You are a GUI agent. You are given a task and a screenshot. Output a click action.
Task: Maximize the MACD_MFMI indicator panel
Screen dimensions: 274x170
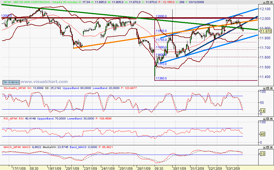(x=268, y=147)
